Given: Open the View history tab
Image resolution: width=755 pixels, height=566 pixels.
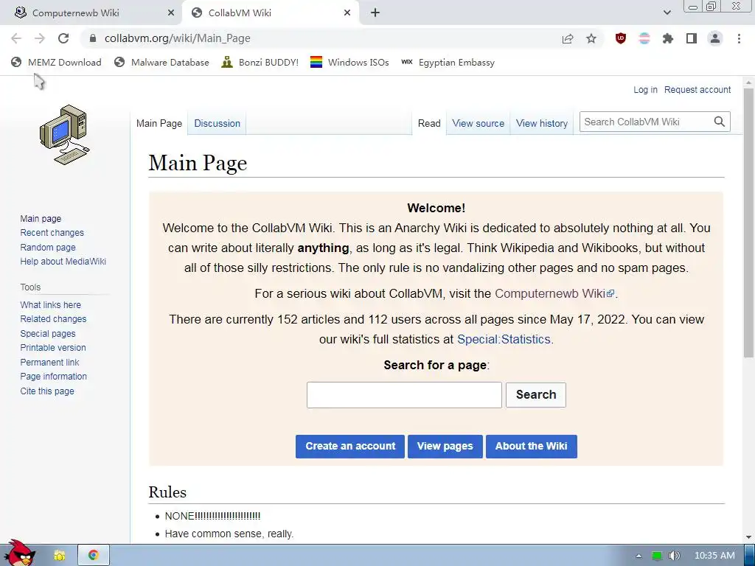Looking at the screenshot, I should pyautogui.click(x=542, y=123).
